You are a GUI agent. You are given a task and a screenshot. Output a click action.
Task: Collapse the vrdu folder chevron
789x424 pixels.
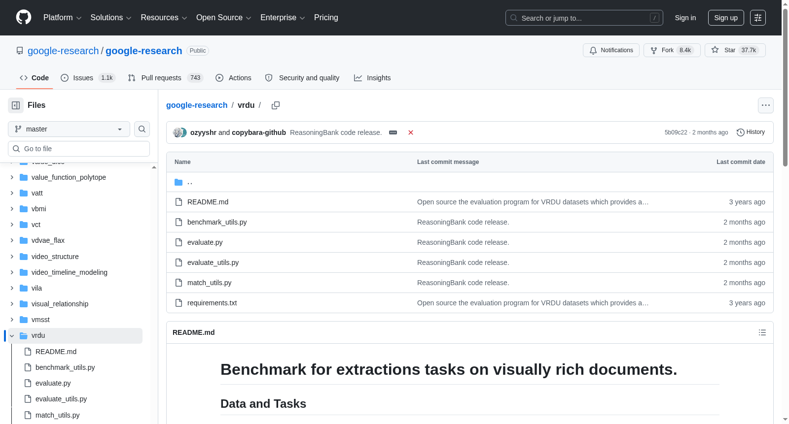point(12,336)
